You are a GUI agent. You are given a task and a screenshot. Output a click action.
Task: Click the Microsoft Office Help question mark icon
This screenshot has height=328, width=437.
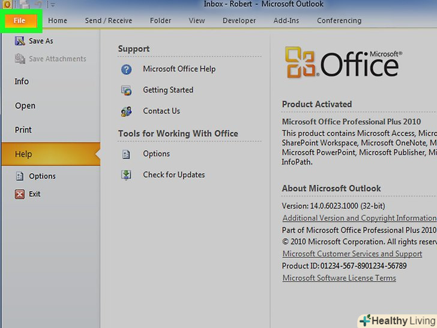[x=126, y=69]
